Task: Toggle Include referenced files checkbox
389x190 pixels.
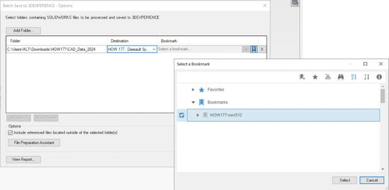Action: click(10, 133)
